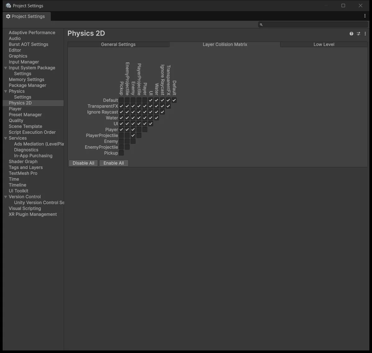Select Input Manager
372x353 pixels.
(24, 62)
